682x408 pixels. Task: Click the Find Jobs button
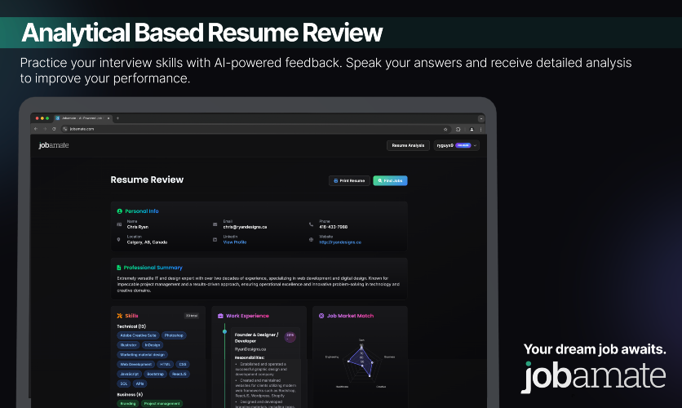tap(390, 180)
